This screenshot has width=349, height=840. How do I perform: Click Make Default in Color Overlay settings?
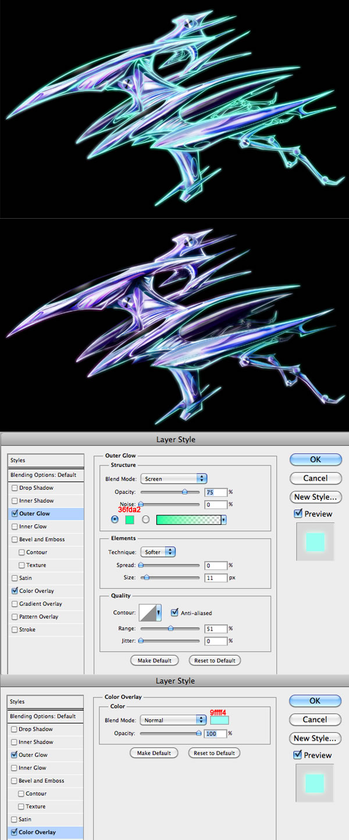pos(154,753)
